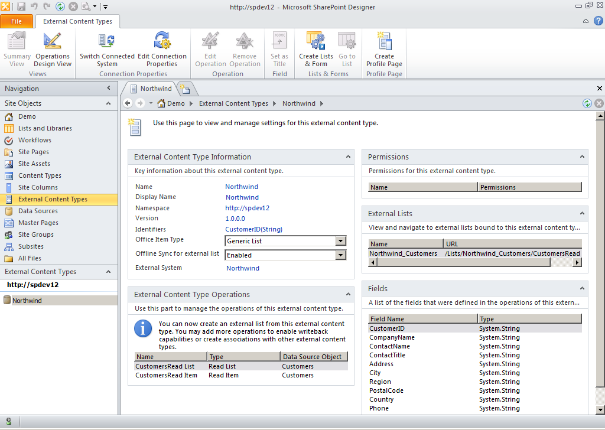The image size is (605, 430).
Task: Collapse the Site Objects pane
Action: (x=109, y=103)
